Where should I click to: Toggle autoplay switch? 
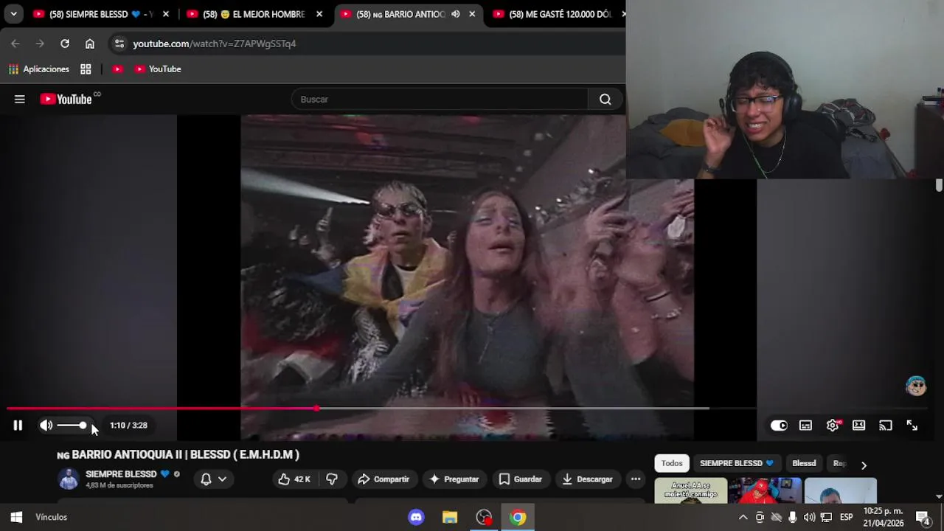point(779,425)
